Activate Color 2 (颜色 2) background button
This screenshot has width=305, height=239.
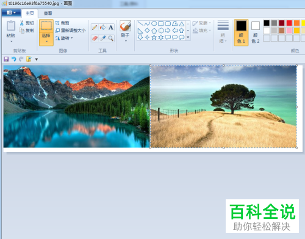[x=256, y=32]
